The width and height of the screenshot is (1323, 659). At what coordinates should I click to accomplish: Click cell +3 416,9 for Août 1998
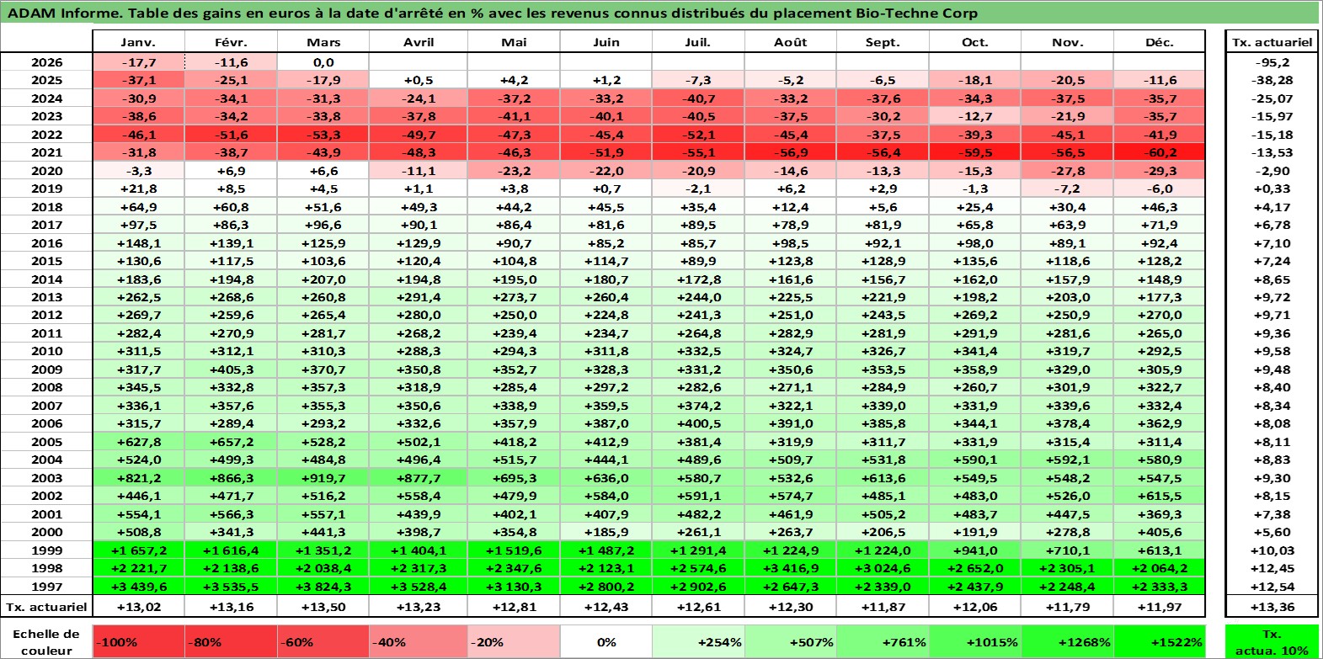click(x=790, y=568)
